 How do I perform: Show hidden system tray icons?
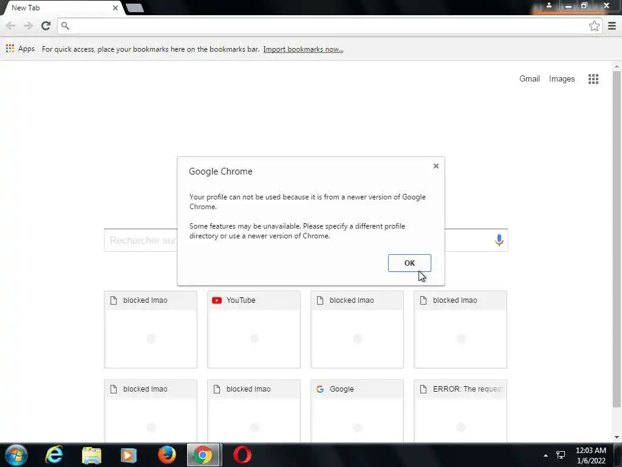[546, 455]
